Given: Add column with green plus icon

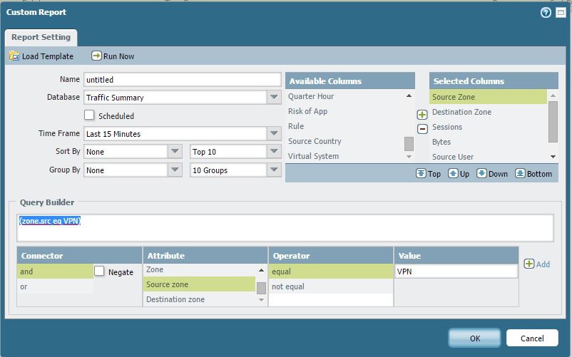Looking at the screenshot, I should [422, 115].
